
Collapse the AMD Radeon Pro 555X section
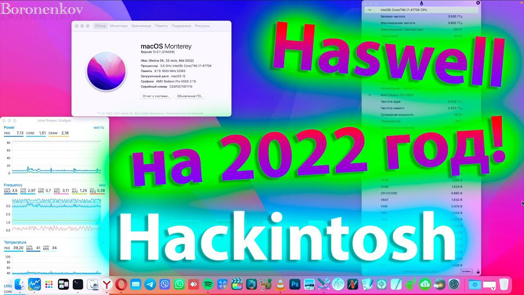click(370, 95)
